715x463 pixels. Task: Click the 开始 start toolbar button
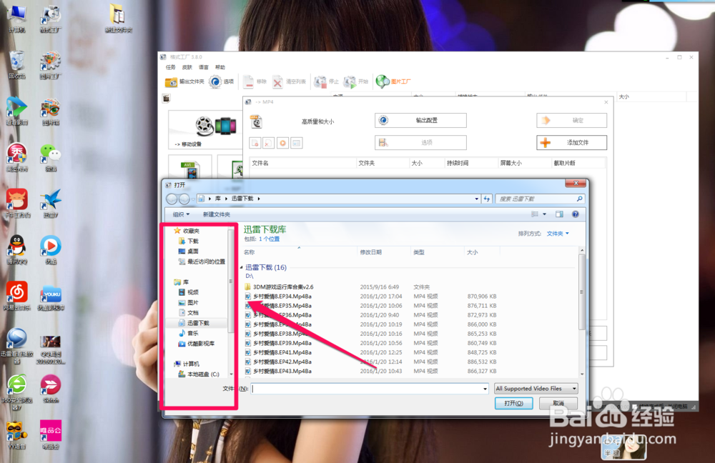(355, 81)
